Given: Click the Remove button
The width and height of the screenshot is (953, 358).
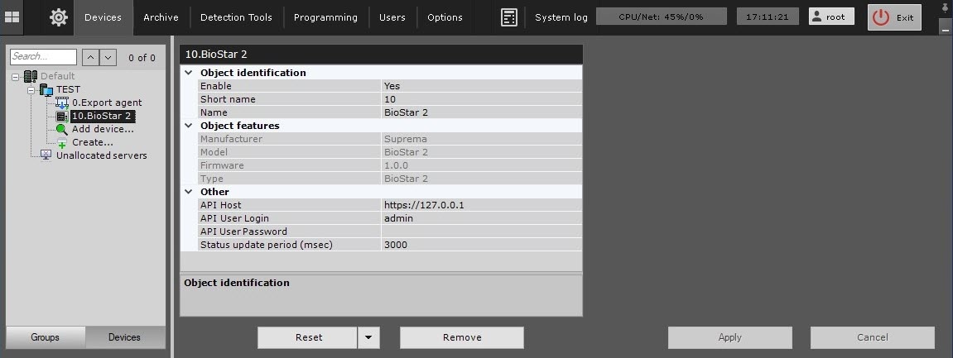Looking at the screenshot, I should tap(462, 337).
